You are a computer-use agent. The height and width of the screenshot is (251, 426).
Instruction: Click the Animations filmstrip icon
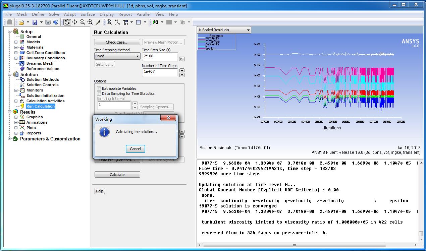(22, 122)
